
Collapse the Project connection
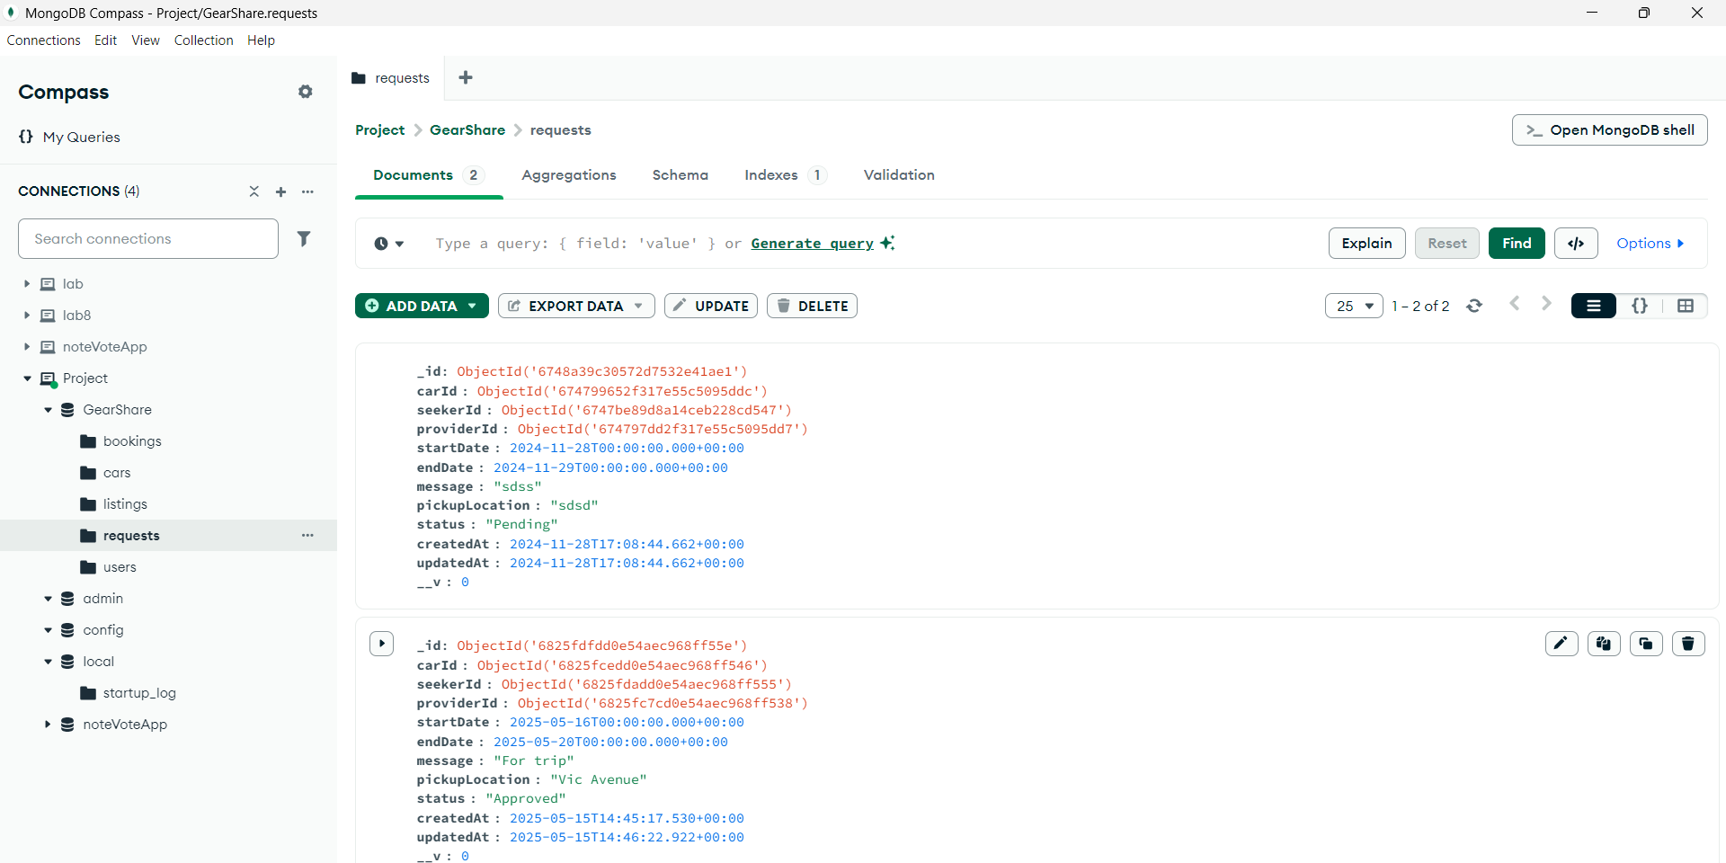click(x=27, y=378)
